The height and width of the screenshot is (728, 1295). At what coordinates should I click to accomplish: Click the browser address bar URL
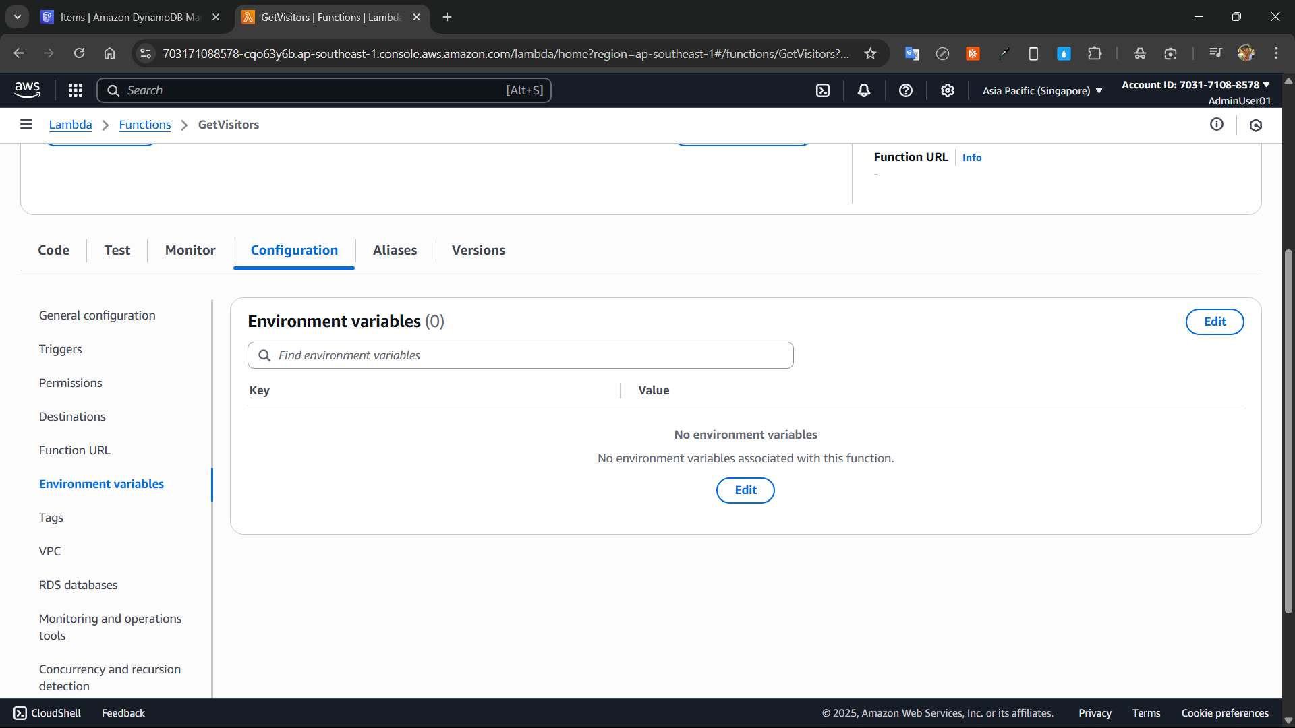[x=506, y=53]
